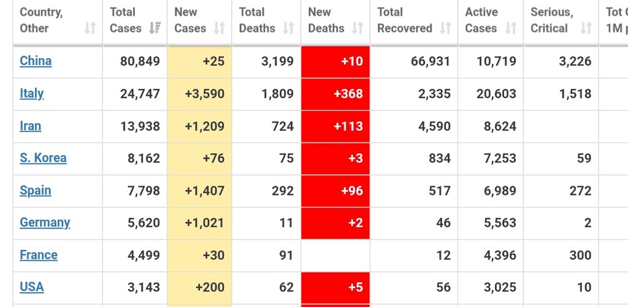Go to Iran country page
Viewport: 628px width, 307px height.
click(30, 126)
